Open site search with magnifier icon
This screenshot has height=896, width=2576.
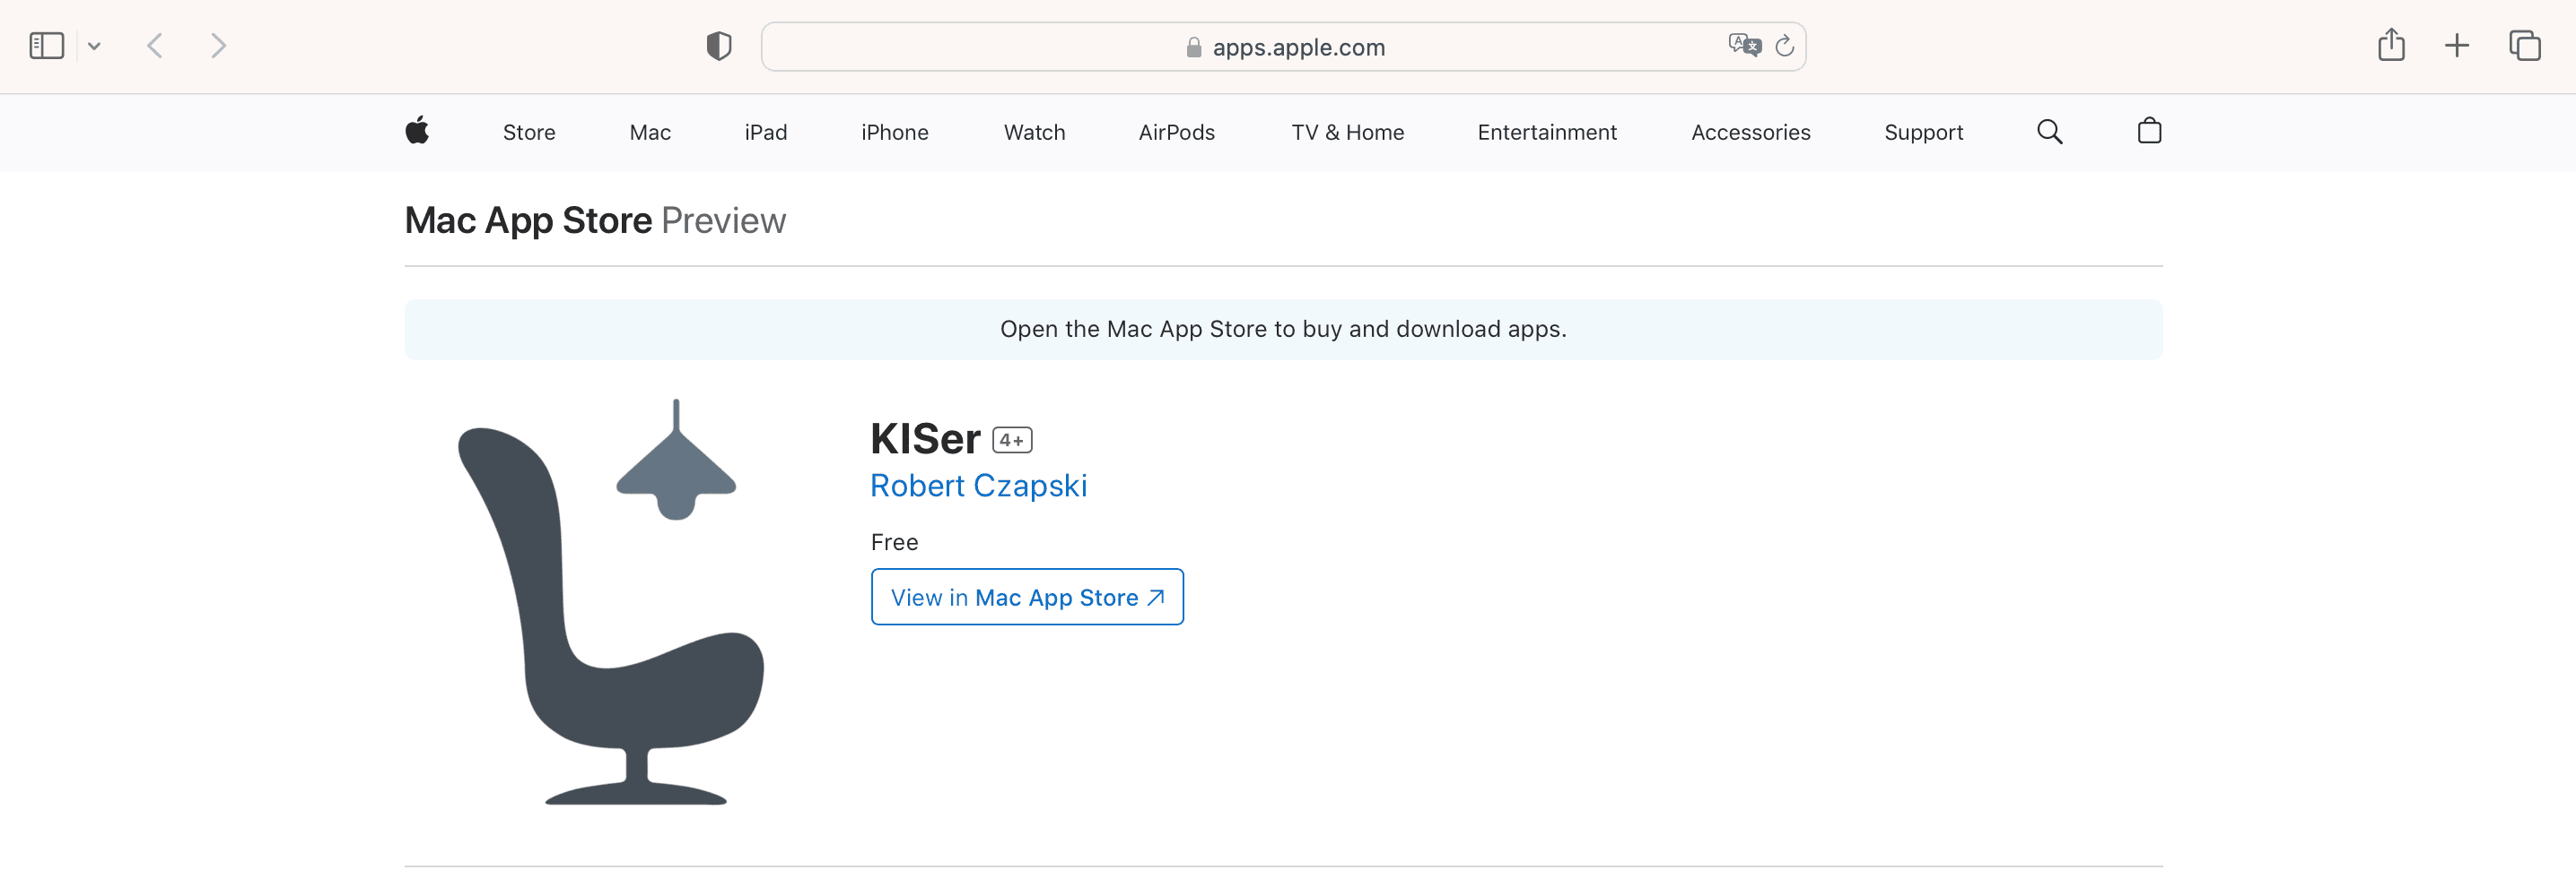[x=2050, y=132]
